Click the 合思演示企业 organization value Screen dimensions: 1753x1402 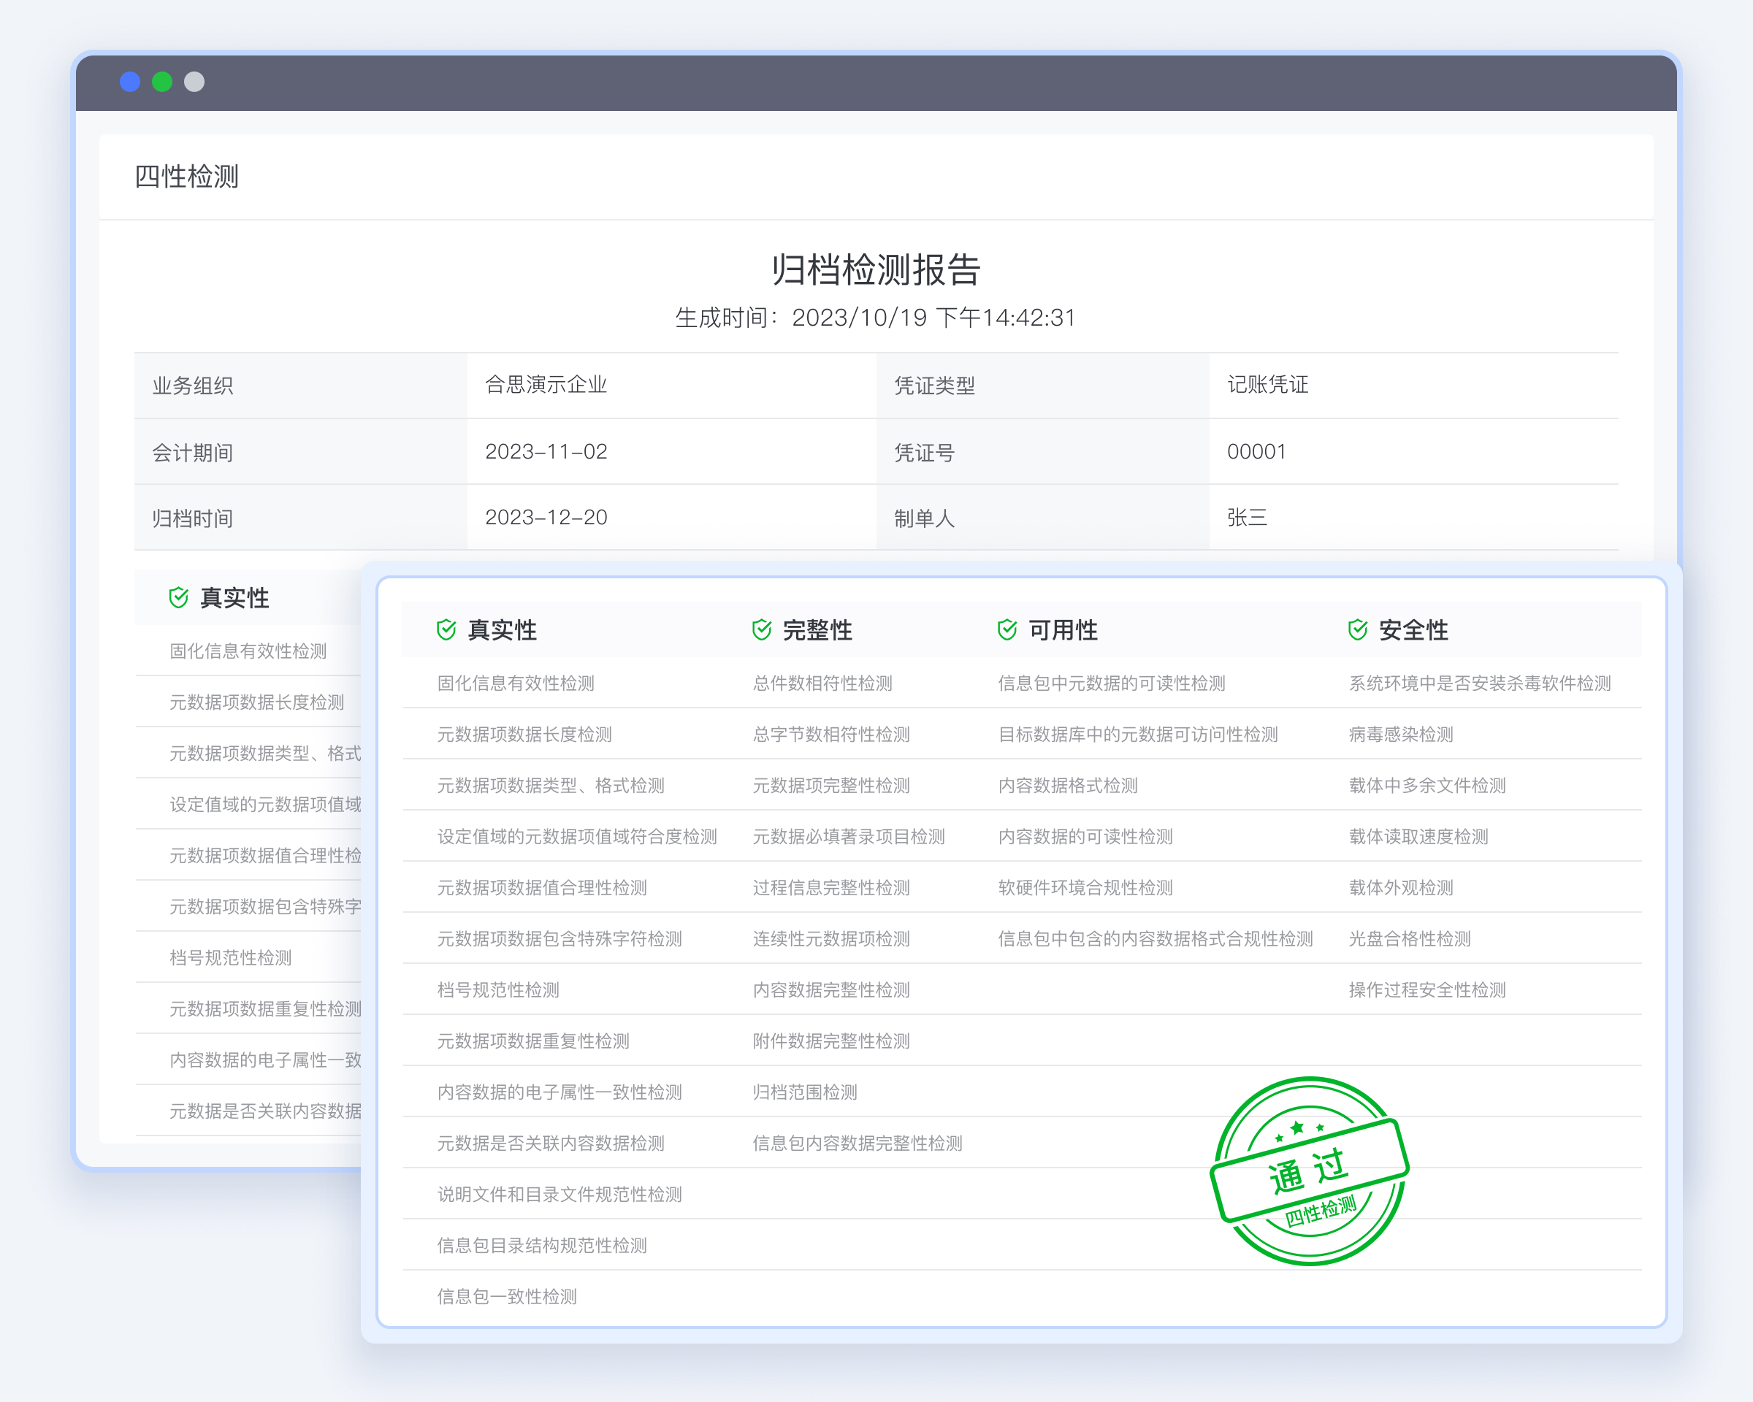(546, 384)
